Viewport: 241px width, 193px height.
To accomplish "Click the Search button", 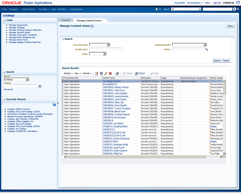I will tap(217, 60).
